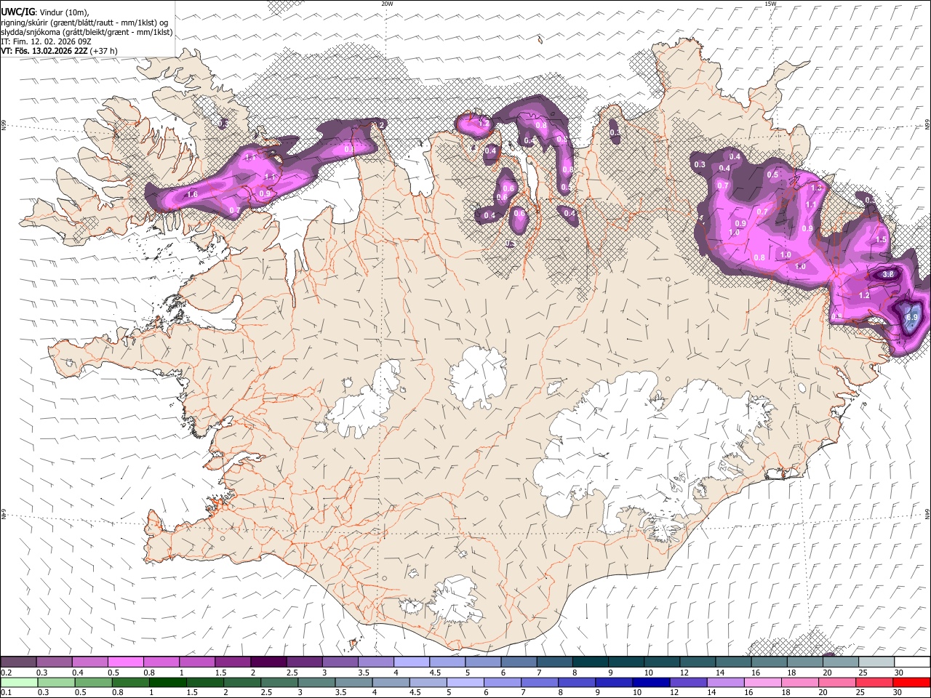Click the dusky plum swatch starting at 0.2

(x=18, y=662)
